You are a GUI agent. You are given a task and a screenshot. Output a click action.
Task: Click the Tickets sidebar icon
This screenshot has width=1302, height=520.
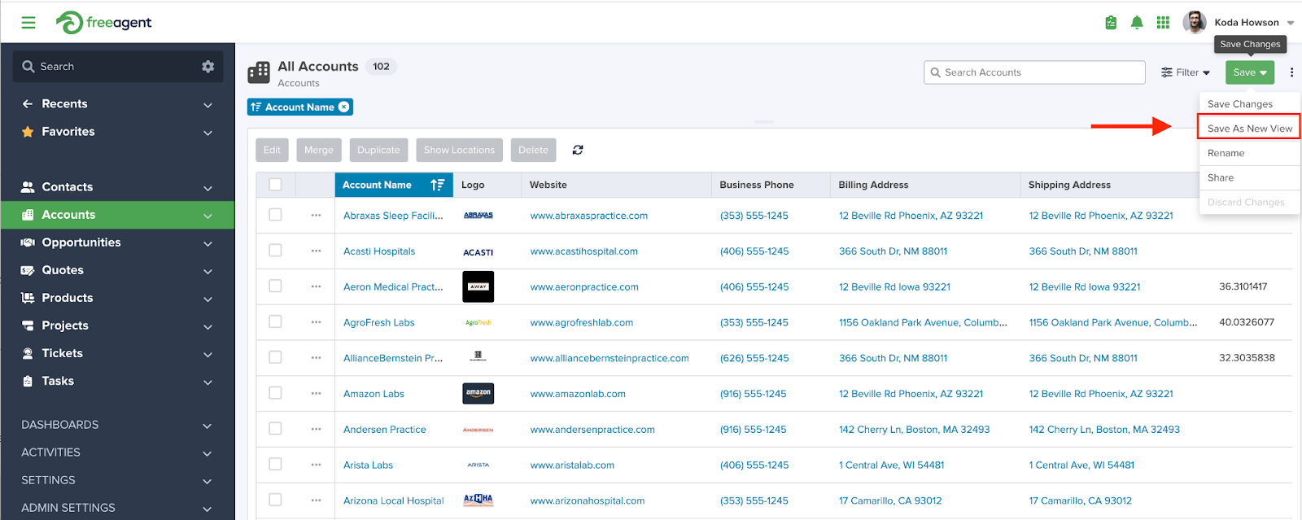click(28, 353)
